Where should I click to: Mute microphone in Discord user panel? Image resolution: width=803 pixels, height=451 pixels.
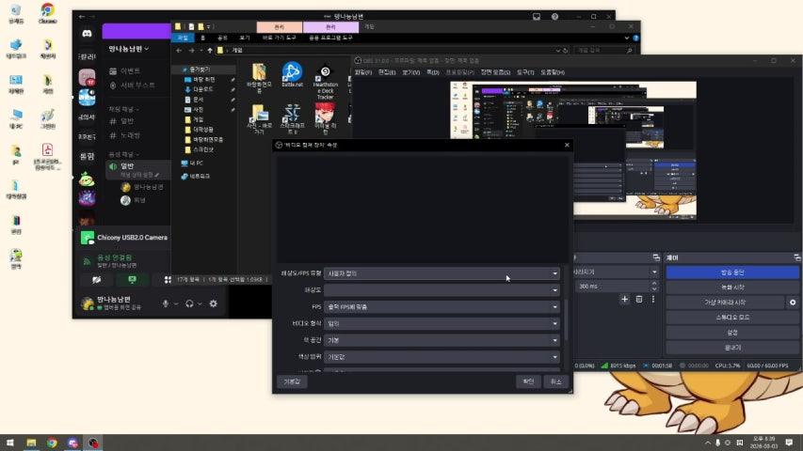[x=166, y=303]
